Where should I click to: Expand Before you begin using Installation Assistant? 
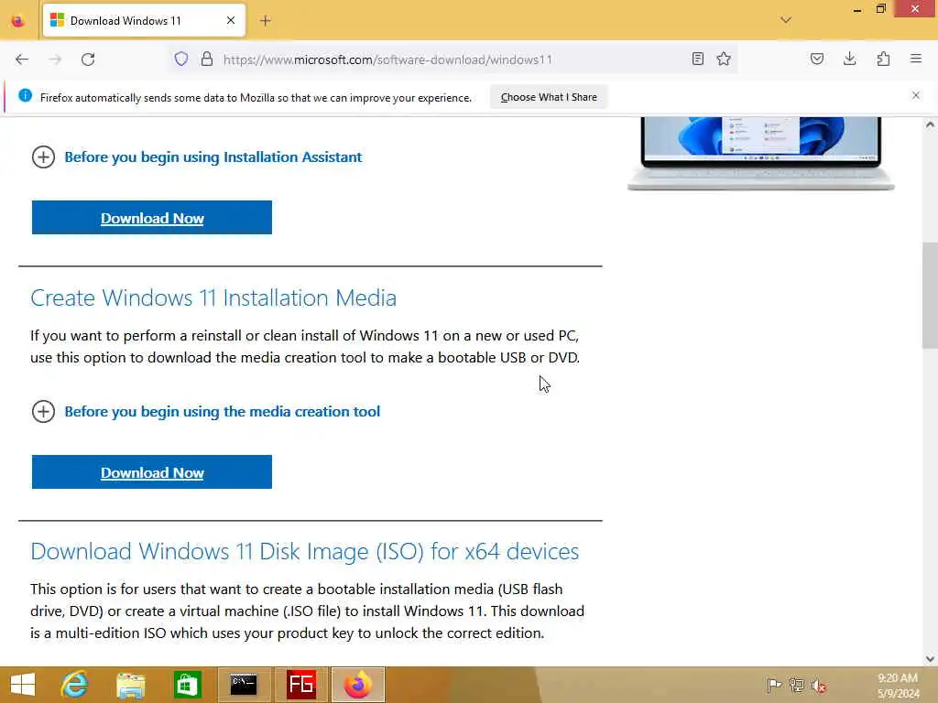pyautogui.click(x=196, y=157)
